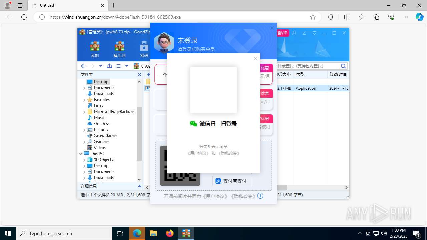The height and width of the screenshot is (240, 427).
Task: Expand the Favorites tree node
Action: [84, 100]
